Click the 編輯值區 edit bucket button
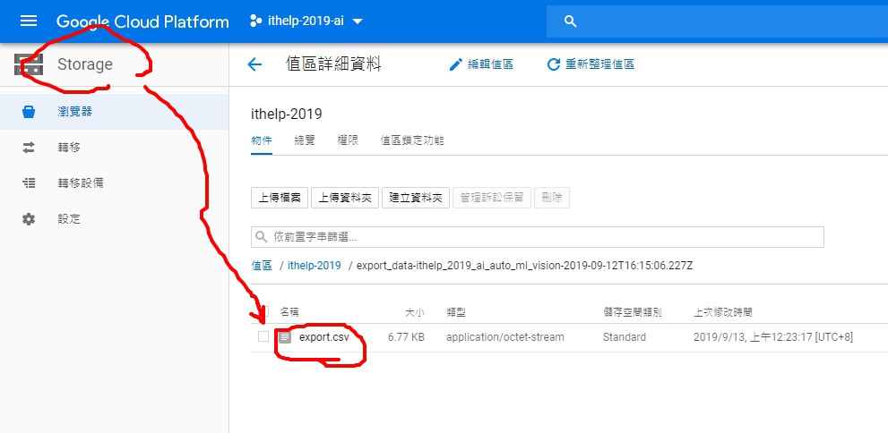This screenshot has height=433, width=888. pos(481,64)
